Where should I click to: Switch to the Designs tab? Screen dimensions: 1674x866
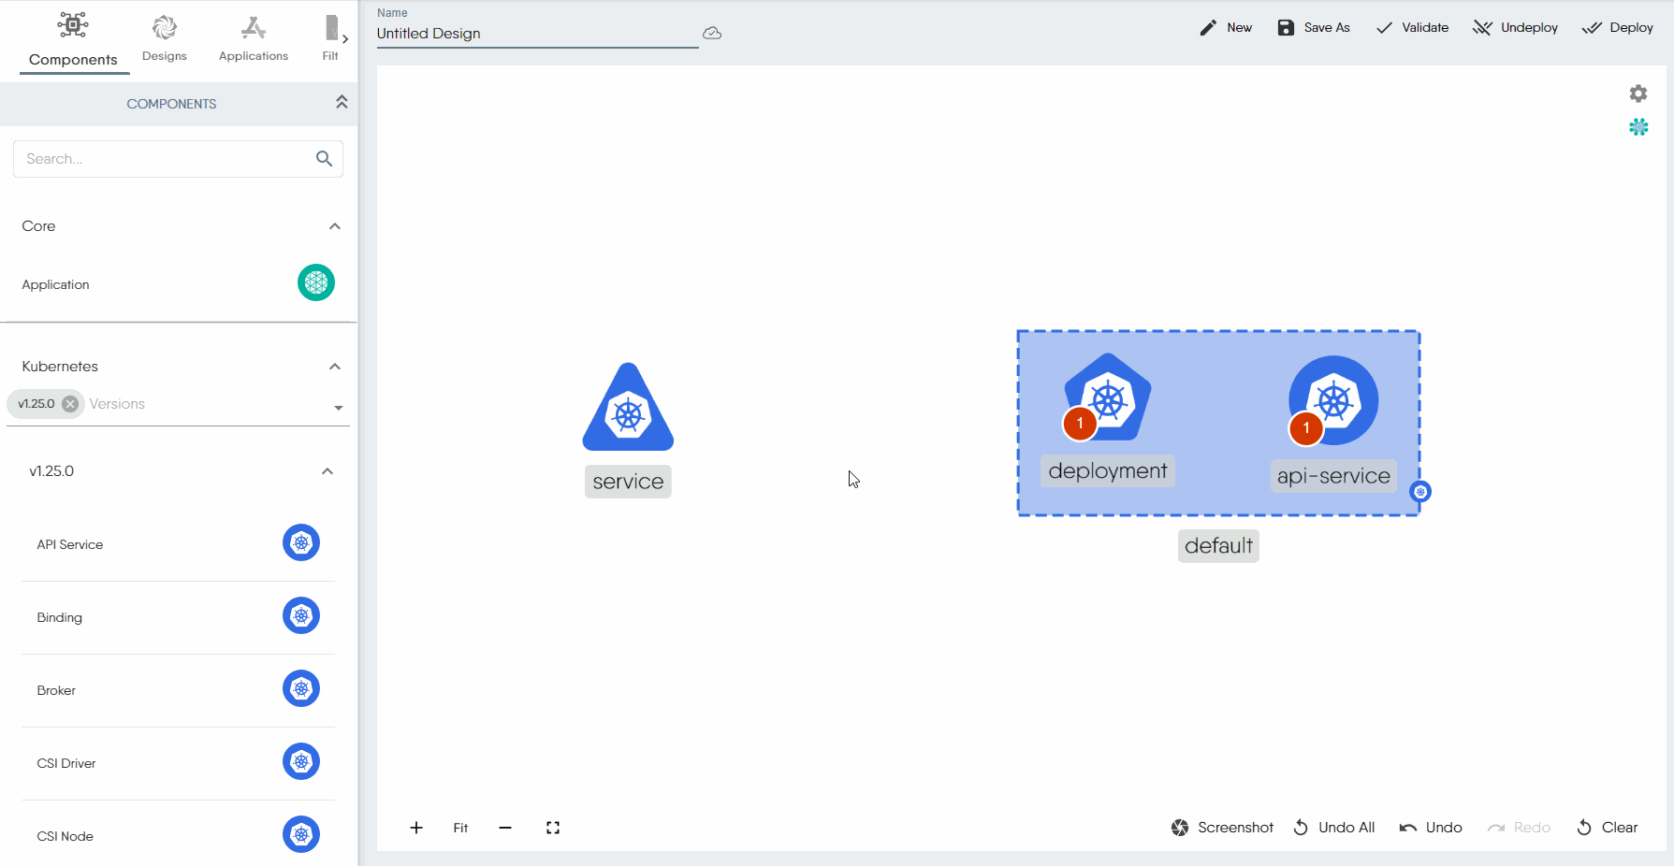165,38
